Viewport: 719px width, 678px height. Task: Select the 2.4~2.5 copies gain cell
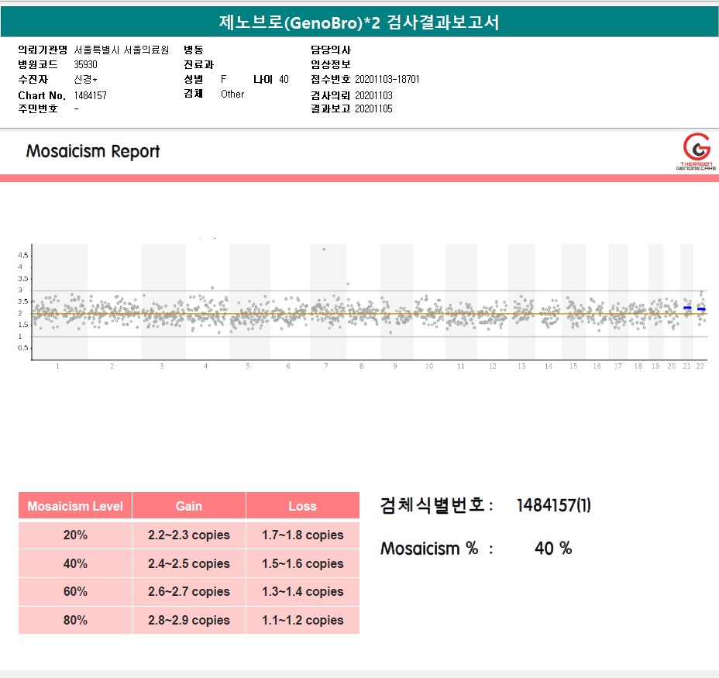click(189, 563)
